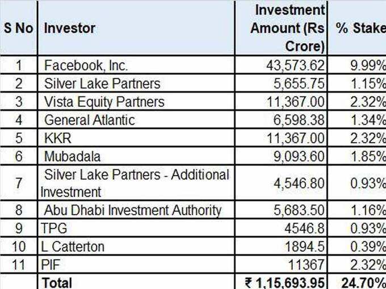Viewport: 386px width, 289px height.
Task: Select the total amount ₹ 1,15,693.95 cell
Action: coord(281,282)
